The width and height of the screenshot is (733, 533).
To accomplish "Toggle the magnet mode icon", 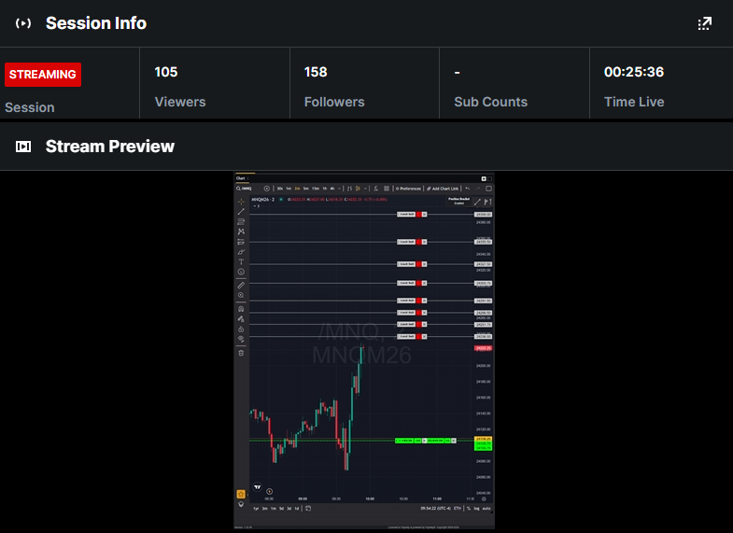I will 241,309.
